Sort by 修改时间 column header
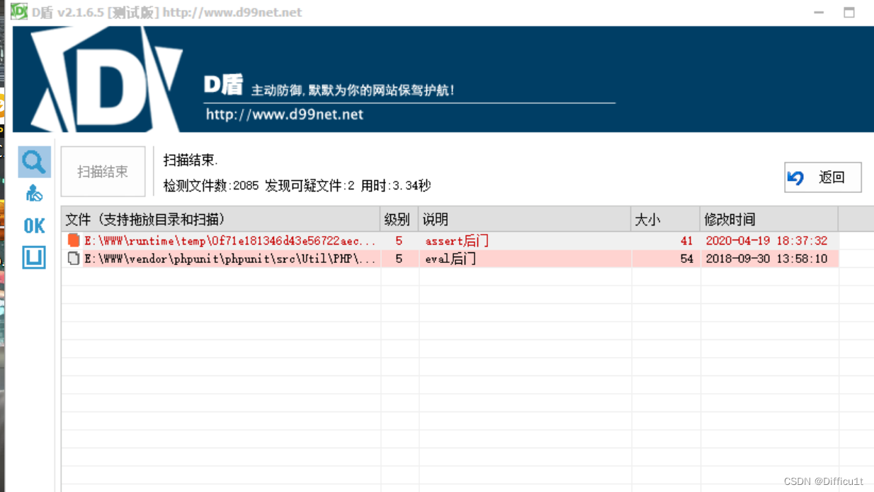 tap(768, 219)
